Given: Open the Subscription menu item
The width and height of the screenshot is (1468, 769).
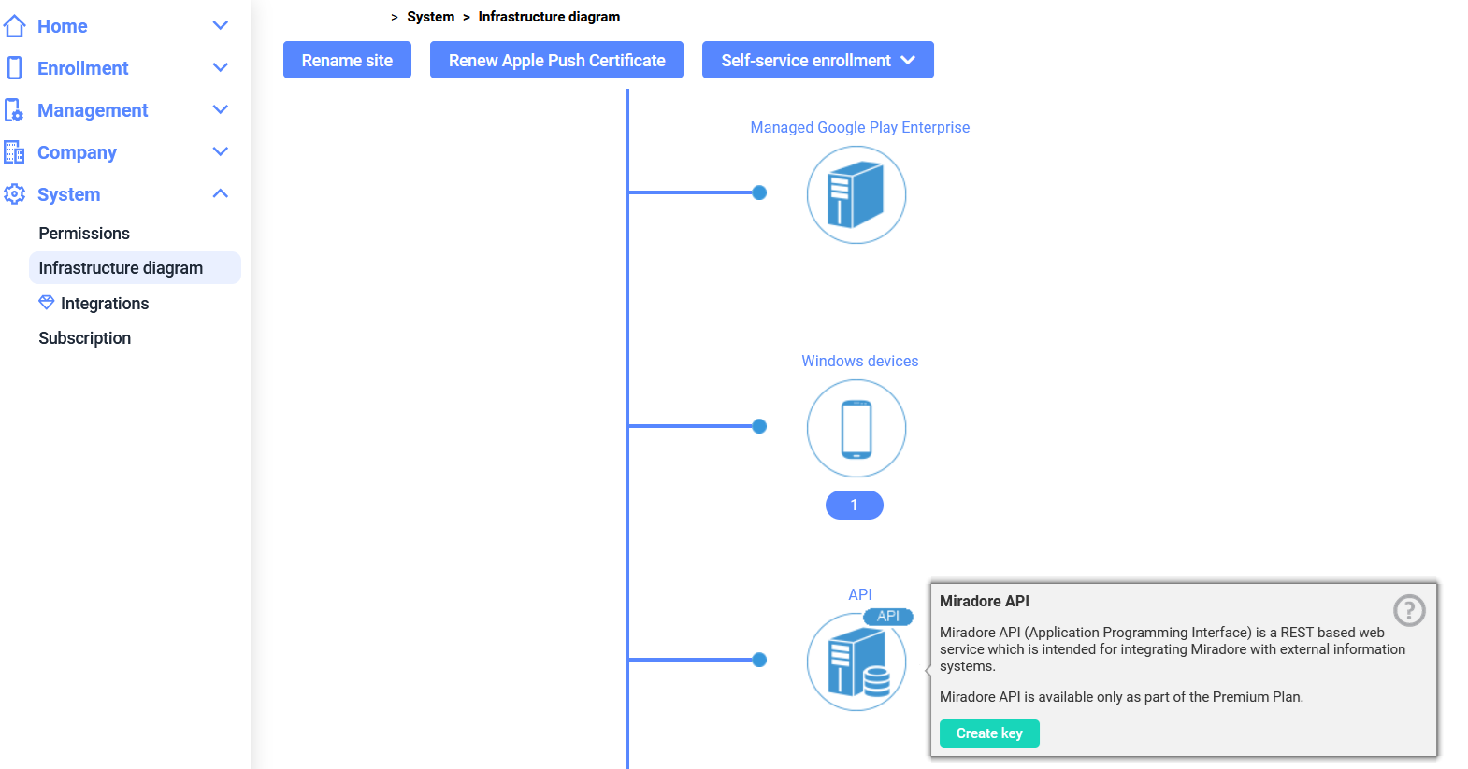Looking at the screenshot, I should click(x=84, y=338).
